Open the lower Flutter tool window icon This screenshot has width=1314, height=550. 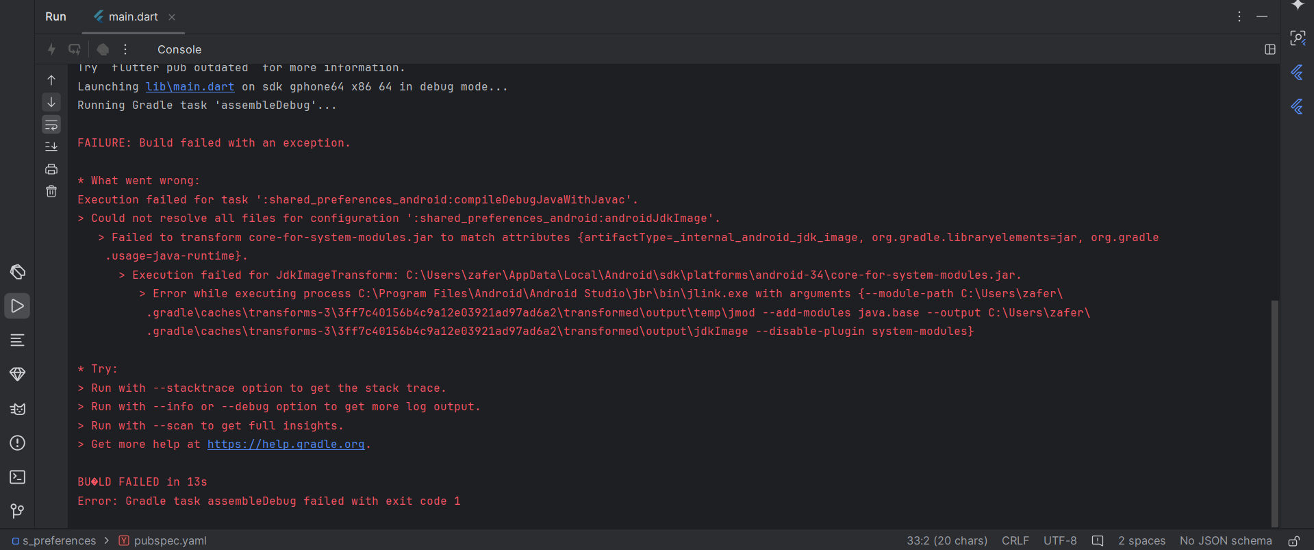tap(1298, 107)
